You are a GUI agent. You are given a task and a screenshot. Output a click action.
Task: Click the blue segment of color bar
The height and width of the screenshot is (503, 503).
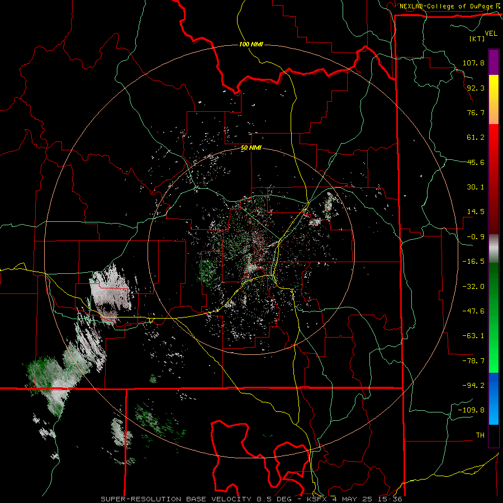pyautogui.click(x=493, y=398)
